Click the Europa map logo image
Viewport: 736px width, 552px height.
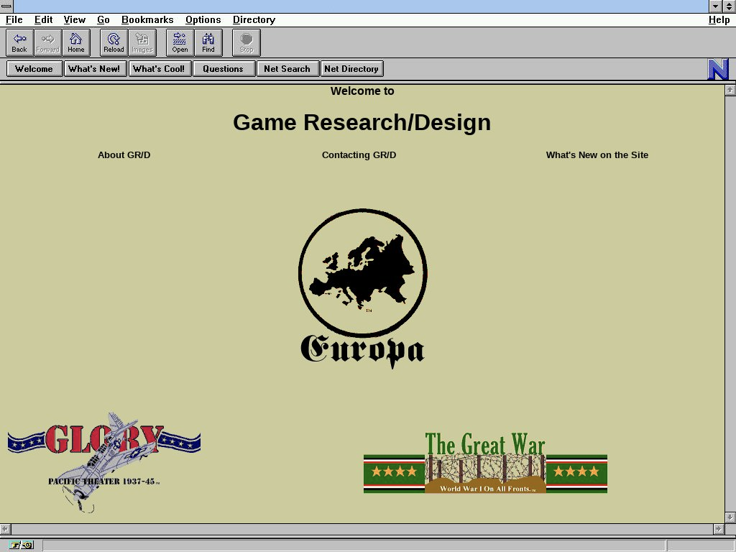362,287
